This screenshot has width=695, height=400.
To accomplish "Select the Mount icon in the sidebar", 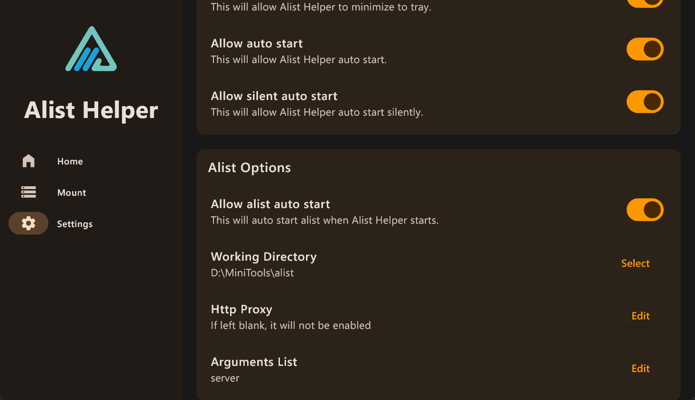I will [x=28, y=192].
